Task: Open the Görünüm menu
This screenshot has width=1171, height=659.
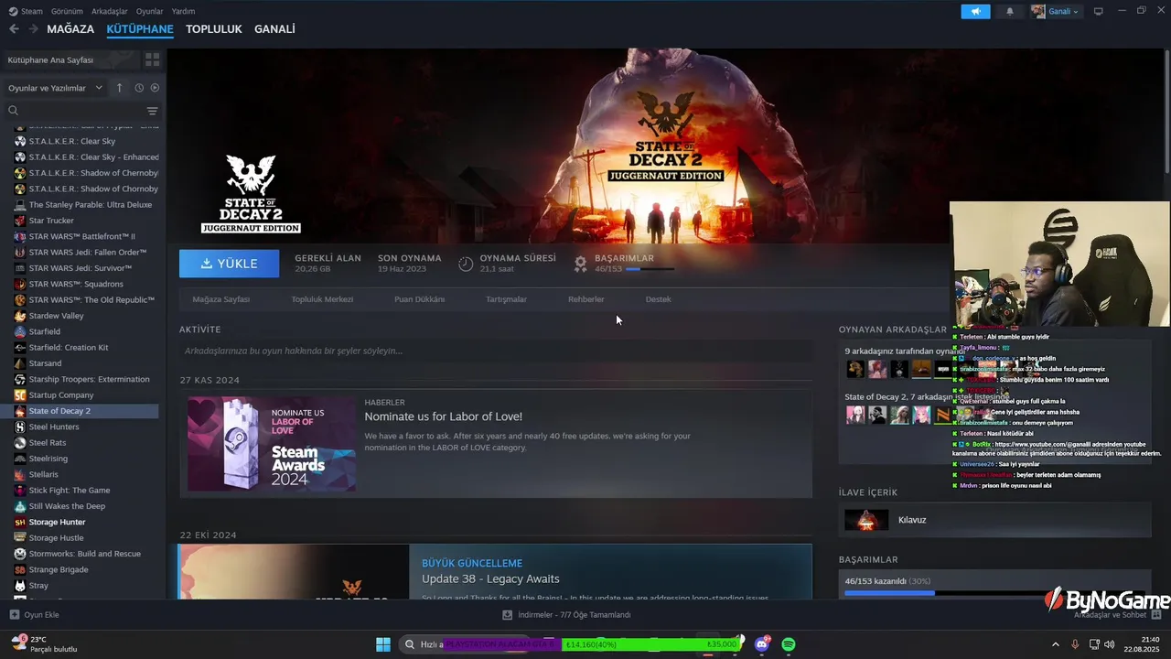Action: (67, 11)
